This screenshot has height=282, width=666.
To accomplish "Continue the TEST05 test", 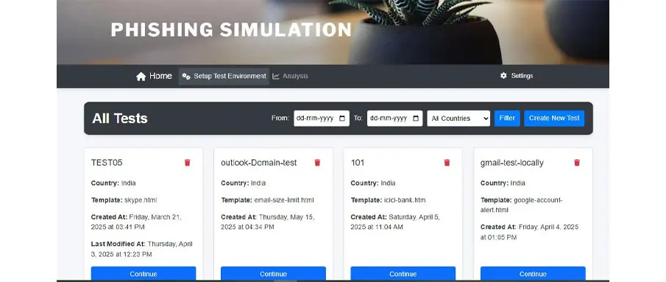I will click(x=144, y=273).
